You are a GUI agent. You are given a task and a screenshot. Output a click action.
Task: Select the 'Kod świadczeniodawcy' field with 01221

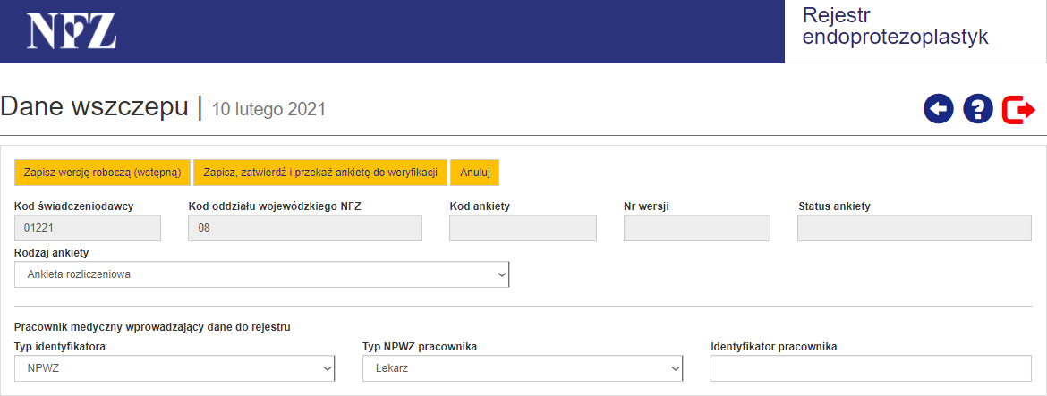tap(88, 229)
